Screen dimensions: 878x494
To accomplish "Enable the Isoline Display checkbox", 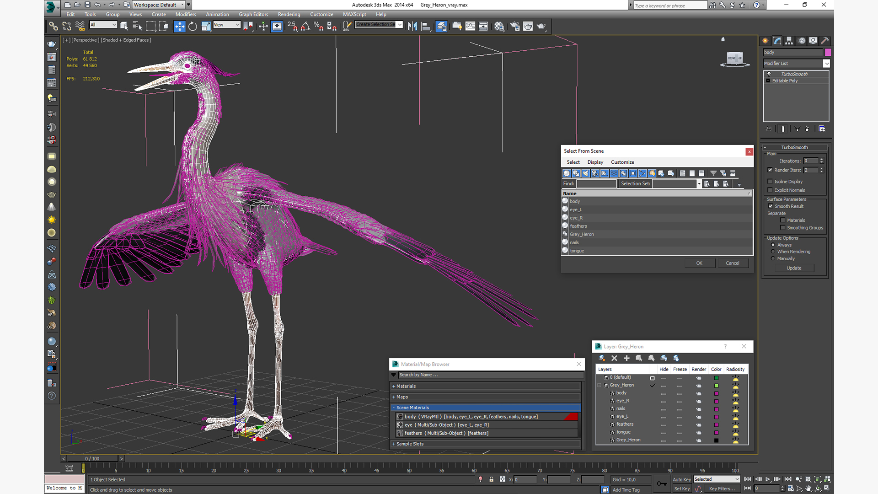I will [770, 182].
